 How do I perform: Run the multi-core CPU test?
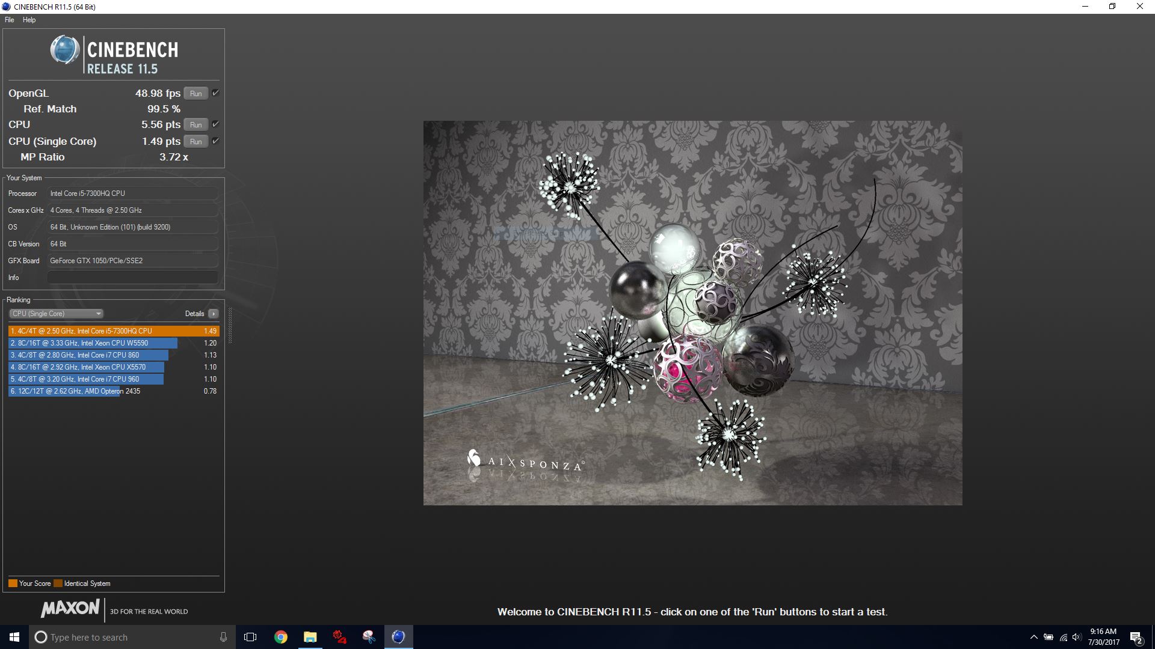[x=196, y=124]
